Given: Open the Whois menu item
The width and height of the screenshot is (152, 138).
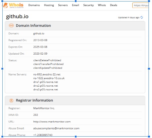Looking at the screenshot, I should click(x=102, y=5).
